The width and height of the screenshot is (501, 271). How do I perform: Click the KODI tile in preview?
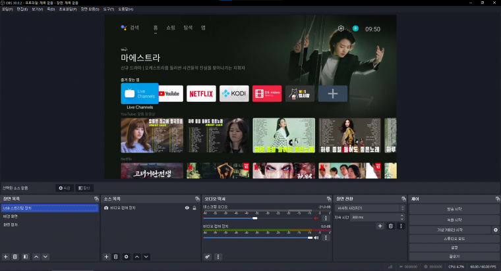tap(234, 94)
